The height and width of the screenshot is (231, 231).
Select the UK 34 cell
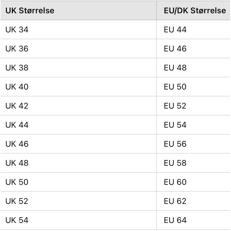[78, 29]
